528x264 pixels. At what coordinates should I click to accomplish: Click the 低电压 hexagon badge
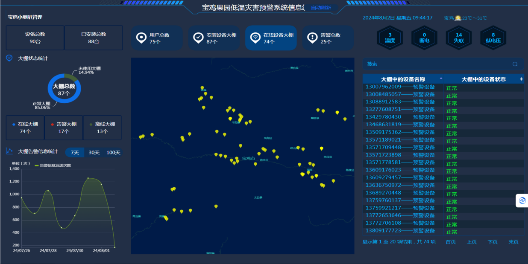point(493,38)
